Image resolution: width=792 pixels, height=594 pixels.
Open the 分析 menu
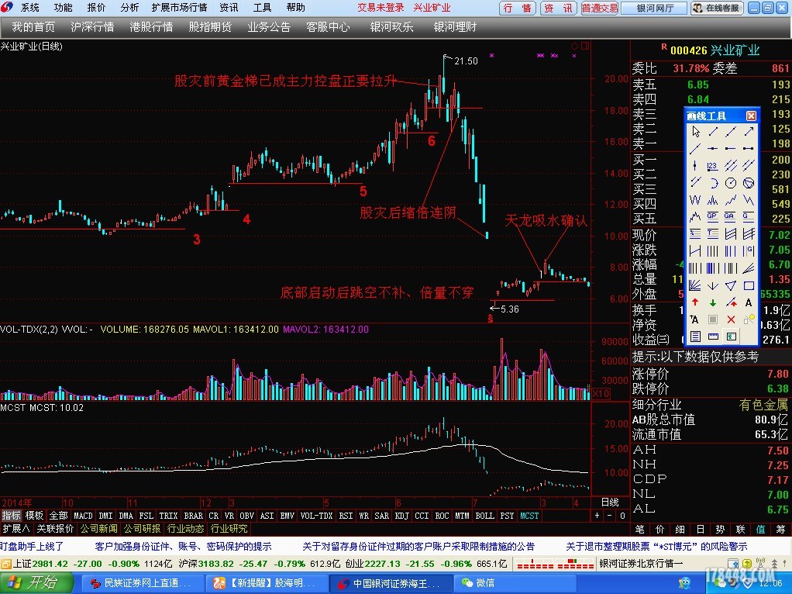click(130, 8)
